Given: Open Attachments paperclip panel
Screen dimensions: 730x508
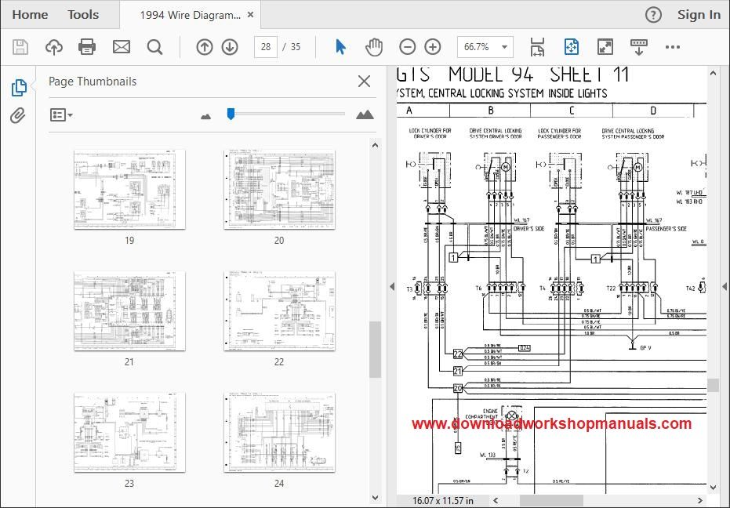Looking at the screenshot, I should click(x=18, y=115).
